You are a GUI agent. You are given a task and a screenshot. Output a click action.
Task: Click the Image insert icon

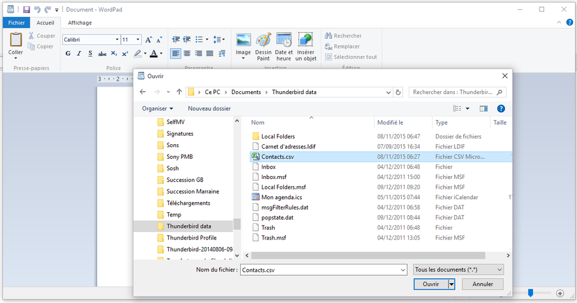click(x=243, y=40)
